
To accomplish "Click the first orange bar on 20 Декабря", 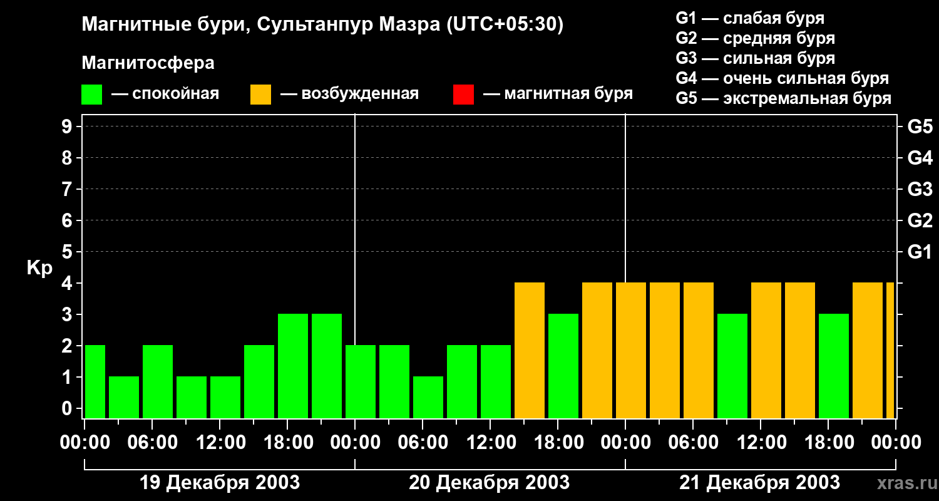I will pyautogui.click(x=530, y=350).
